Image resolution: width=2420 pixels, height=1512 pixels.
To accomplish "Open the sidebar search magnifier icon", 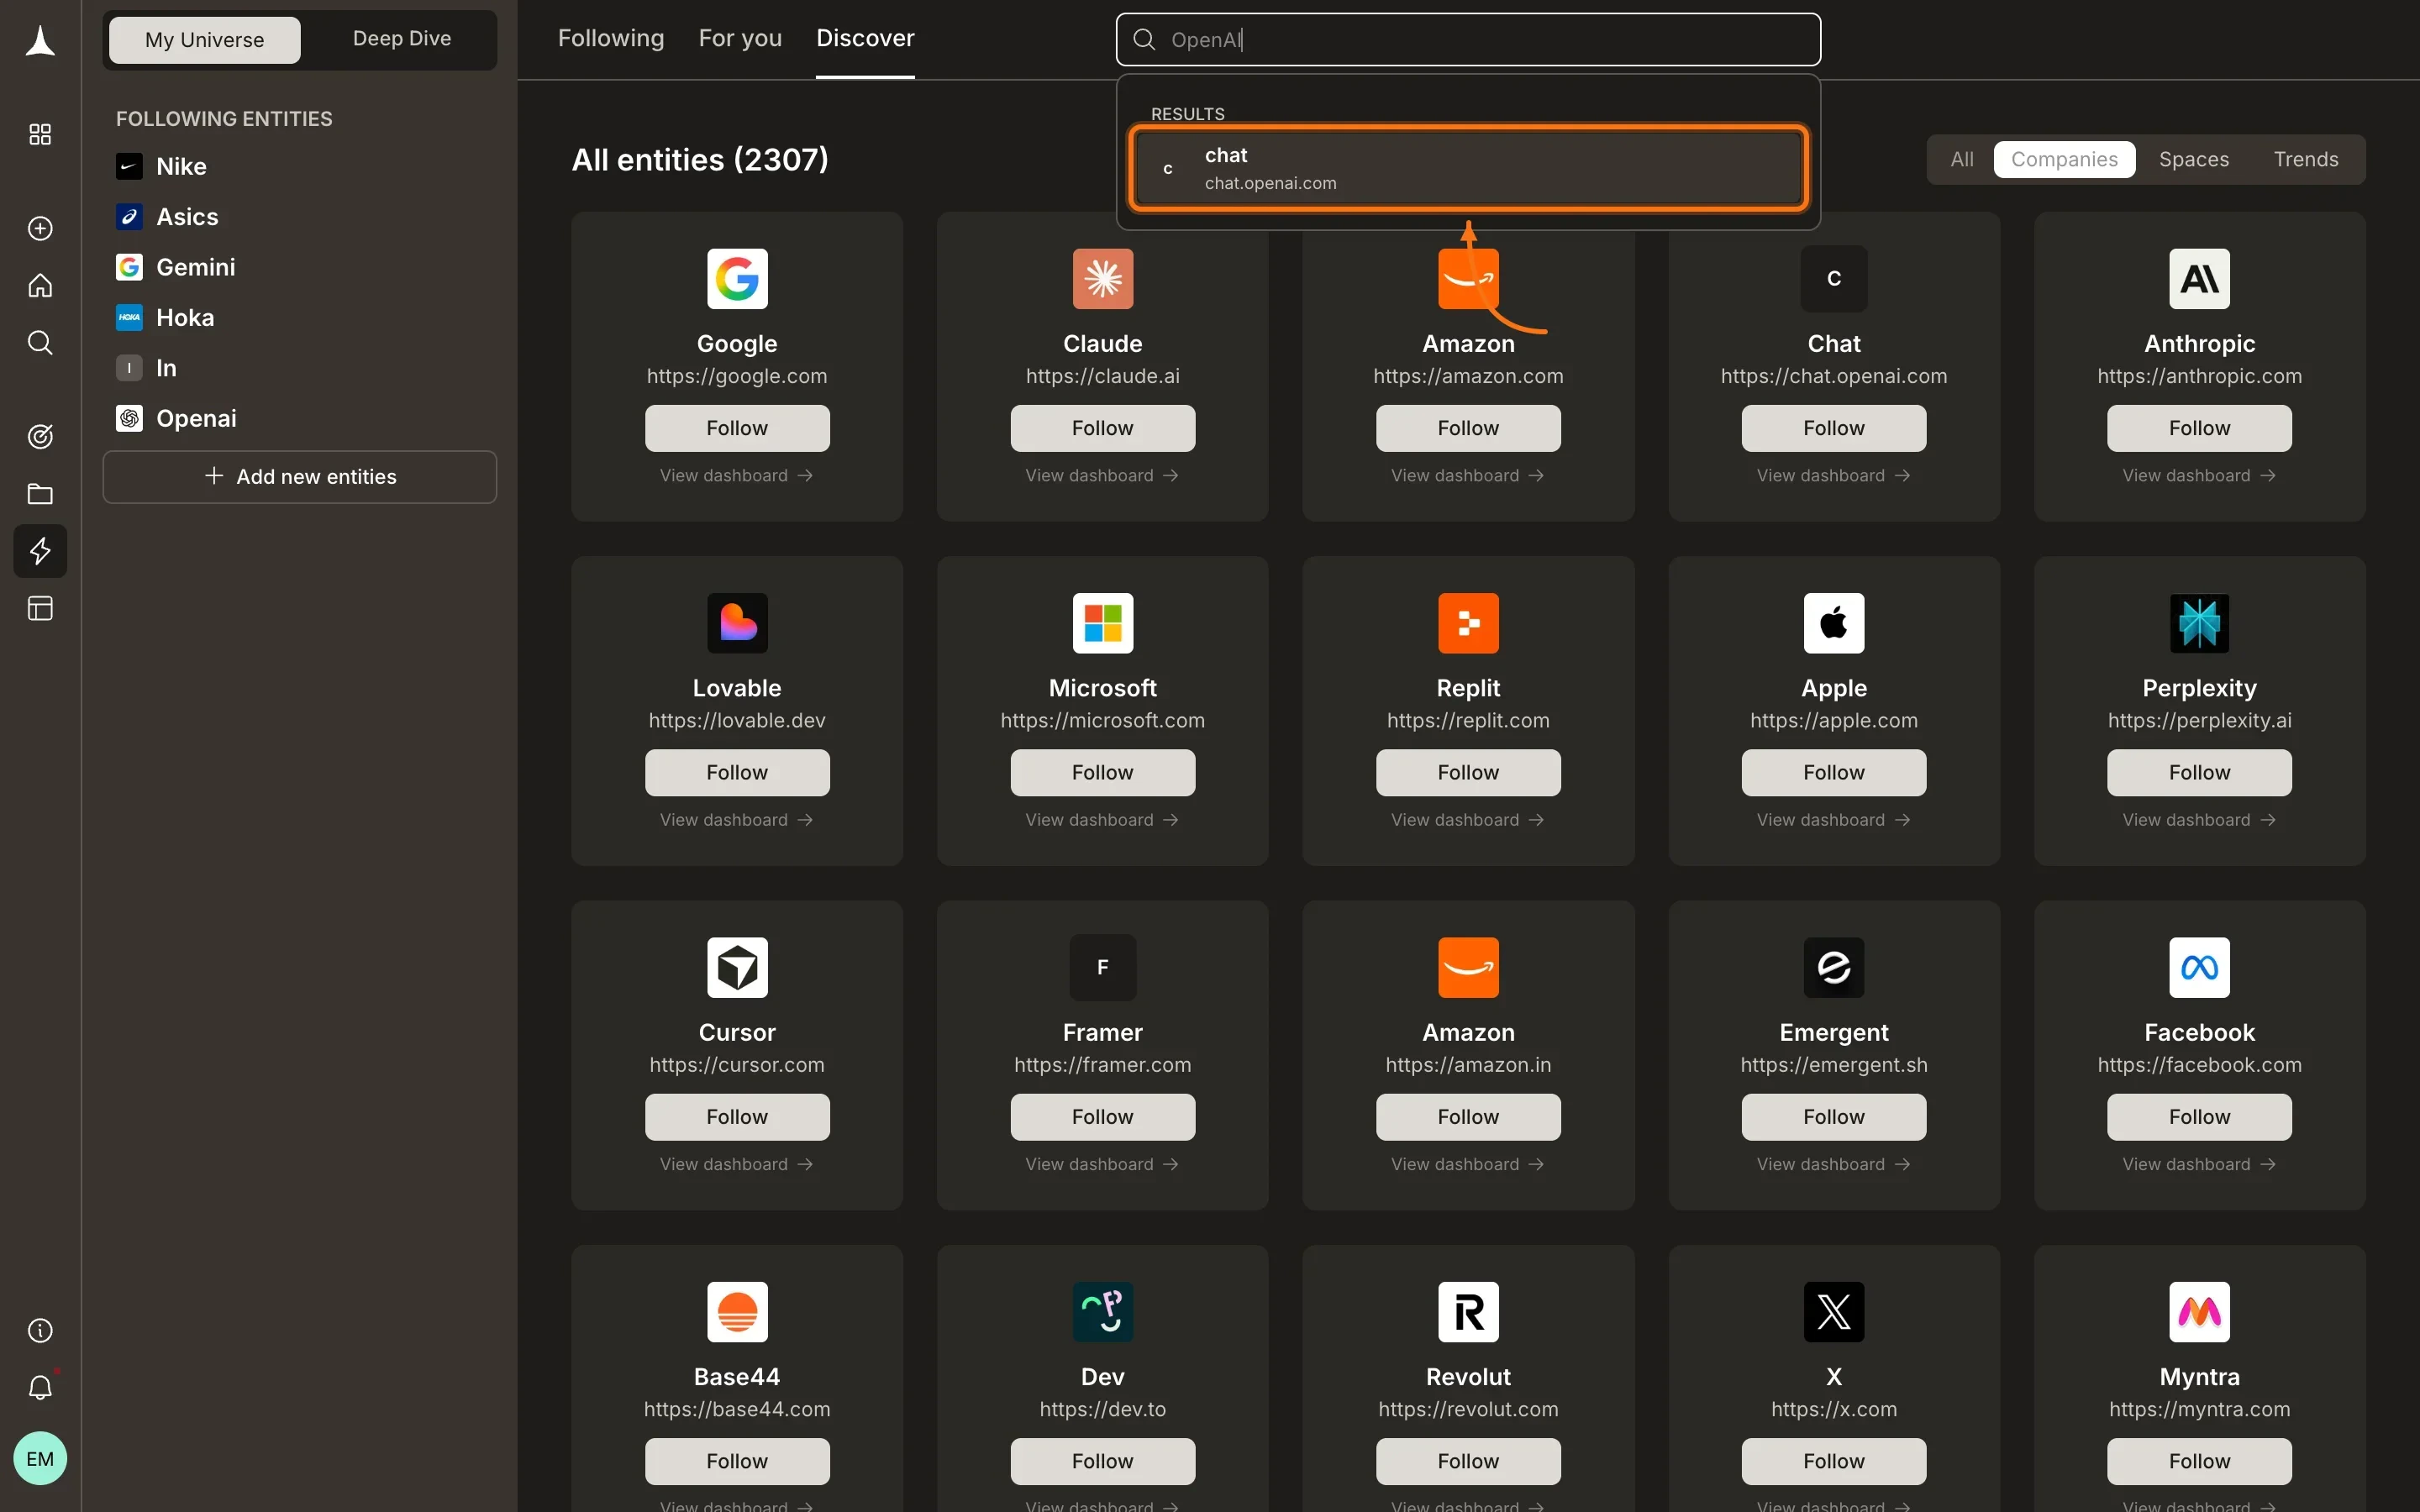I will (40, 342).
